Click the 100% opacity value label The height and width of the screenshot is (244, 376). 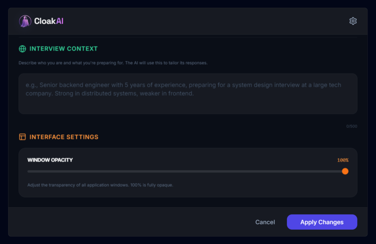pyautogui.click(x=342, y=160)
